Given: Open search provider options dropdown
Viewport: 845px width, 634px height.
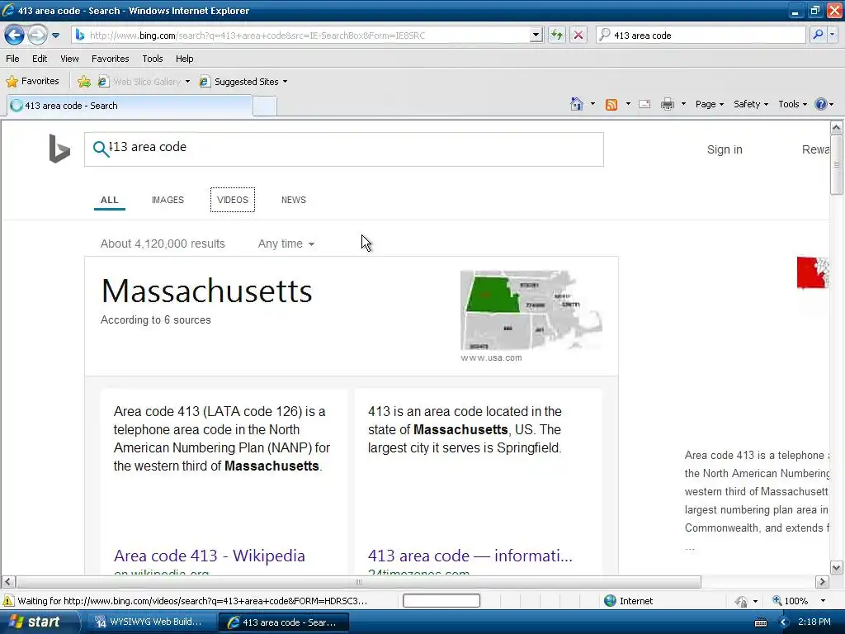Looking at the screenshot, I should 832,35.
